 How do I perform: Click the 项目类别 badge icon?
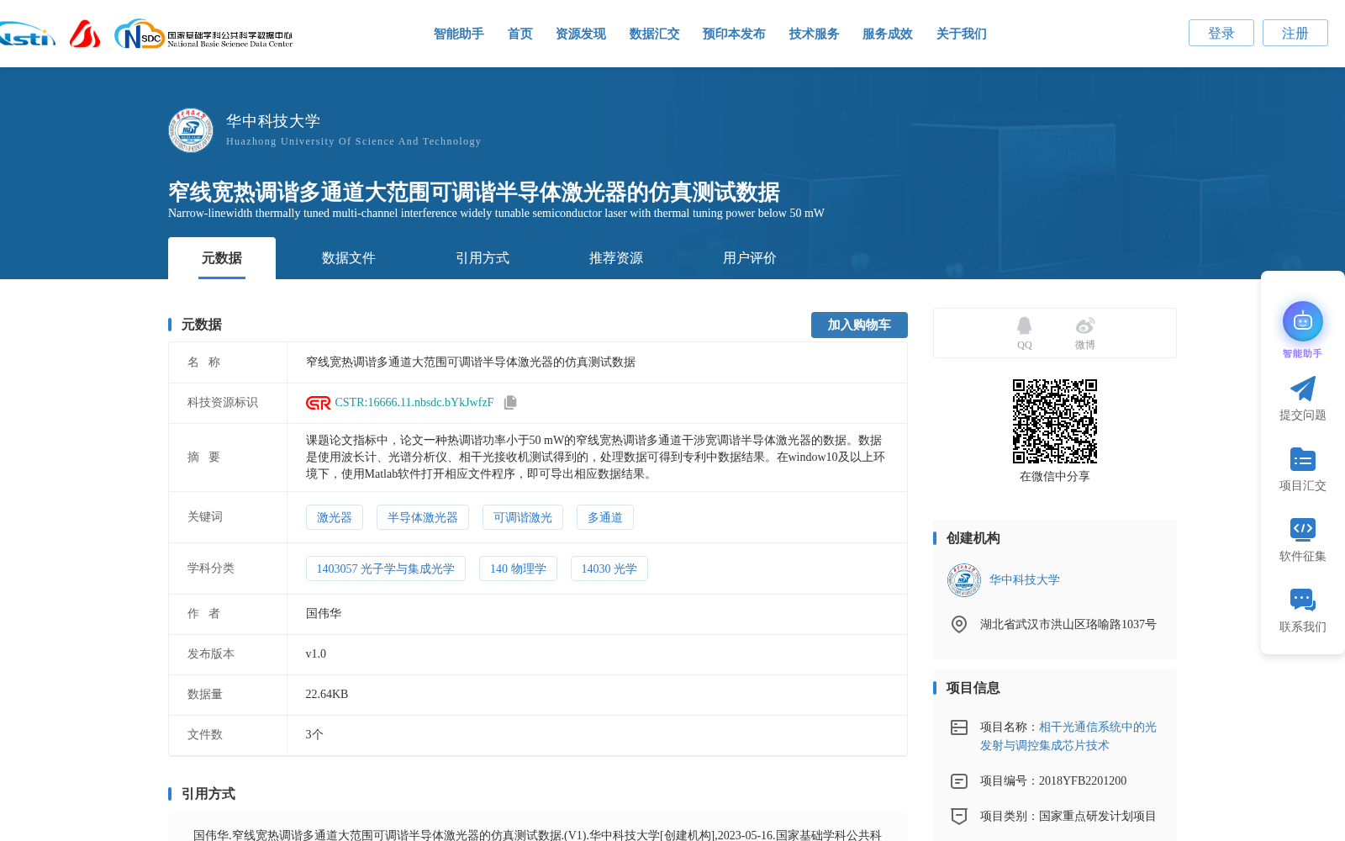(959, 817)
